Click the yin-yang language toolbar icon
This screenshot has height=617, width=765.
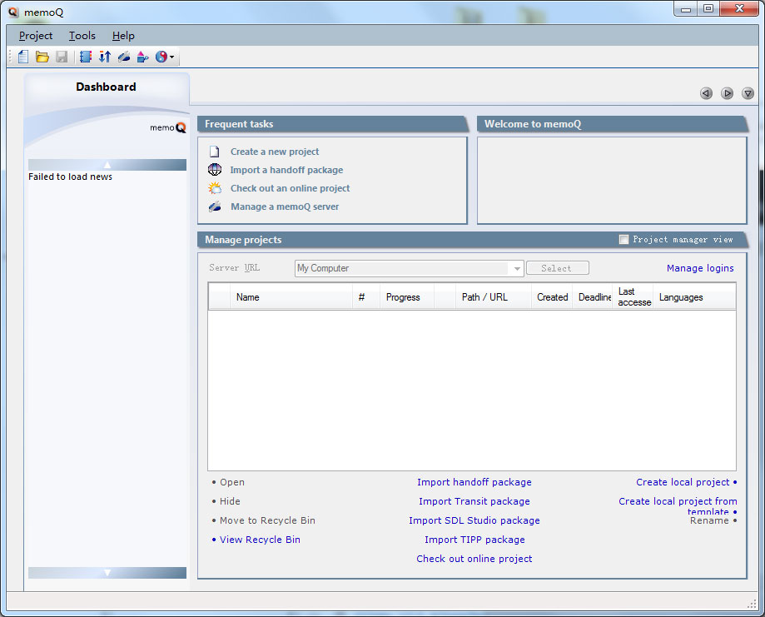pyautogui.click(x=161, y=56)
